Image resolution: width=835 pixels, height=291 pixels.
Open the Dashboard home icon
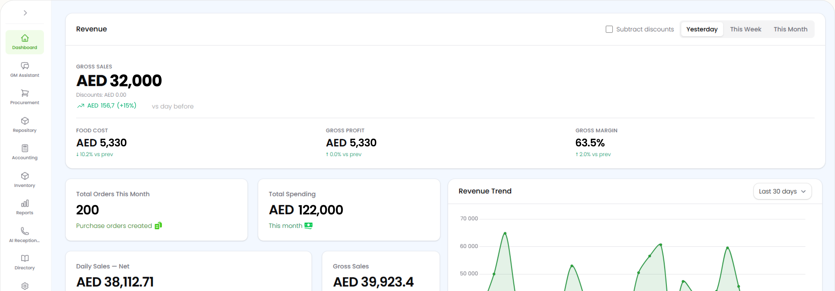25,38
